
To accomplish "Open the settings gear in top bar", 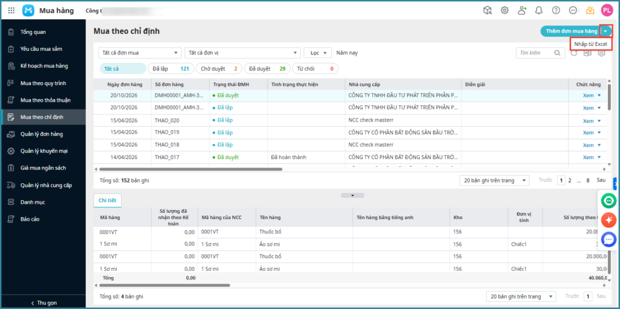I will click(x=504, y=10).
